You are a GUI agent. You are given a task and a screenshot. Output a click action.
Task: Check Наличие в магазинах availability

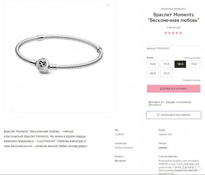coord(174,115)
